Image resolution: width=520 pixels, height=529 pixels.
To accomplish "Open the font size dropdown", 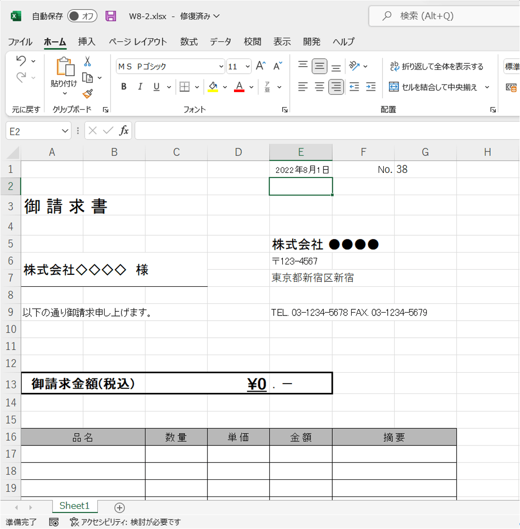I will [x=248, y=67].
